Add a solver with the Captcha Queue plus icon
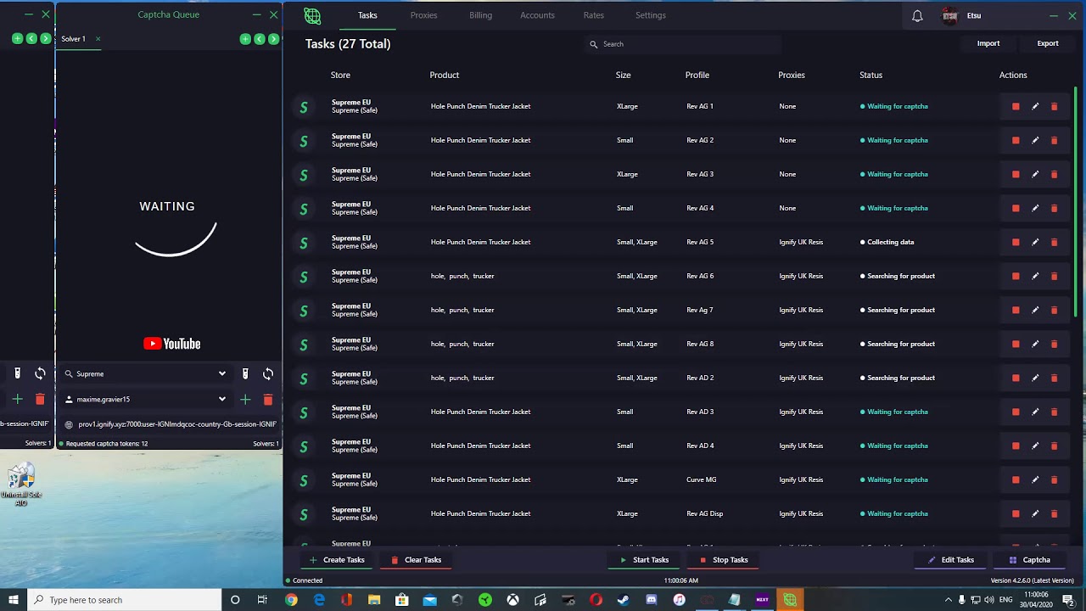 tap(245, 39)
